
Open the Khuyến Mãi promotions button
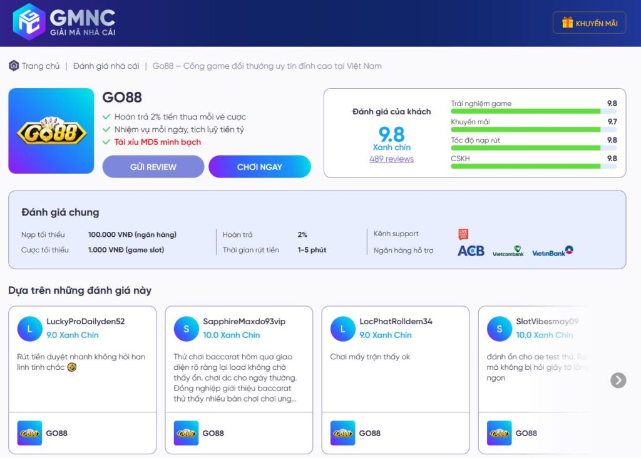589,23
